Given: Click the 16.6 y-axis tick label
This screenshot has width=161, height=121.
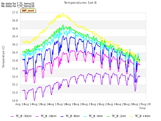Looking at the screenshot, I should 15,28.
